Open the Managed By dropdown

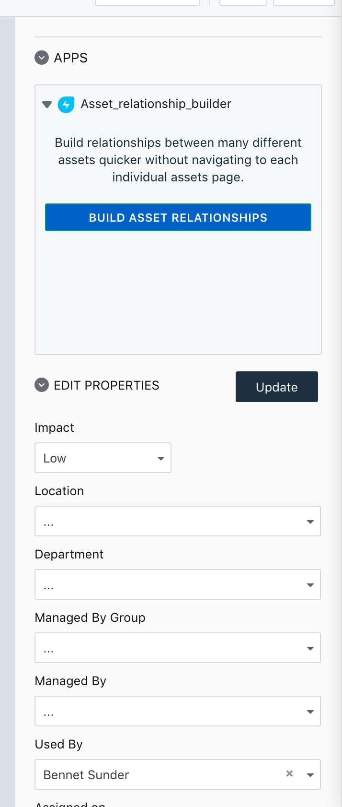[178, 711]
